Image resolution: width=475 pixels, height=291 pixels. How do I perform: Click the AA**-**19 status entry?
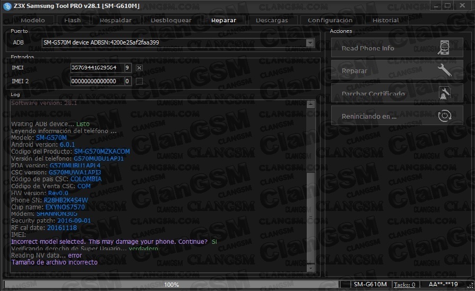443,284
